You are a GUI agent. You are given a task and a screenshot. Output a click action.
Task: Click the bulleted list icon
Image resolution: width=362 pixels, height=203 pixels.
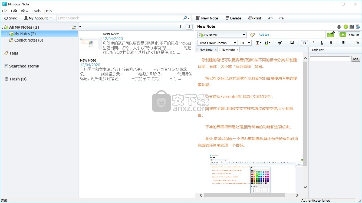point(343,43)
